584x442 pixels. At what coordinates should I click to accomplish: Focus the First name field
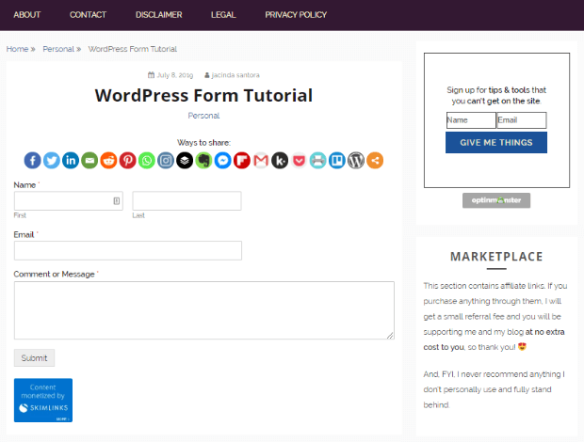pos(69,200)
